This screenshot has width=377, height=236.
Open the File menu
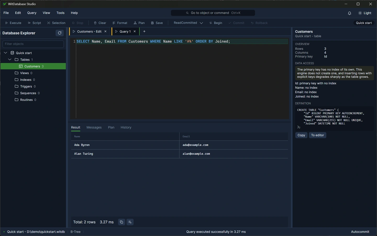pos(6,13)
